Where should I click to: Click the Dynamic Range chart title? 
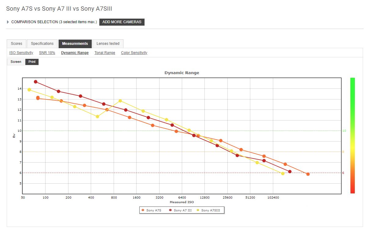182,73
